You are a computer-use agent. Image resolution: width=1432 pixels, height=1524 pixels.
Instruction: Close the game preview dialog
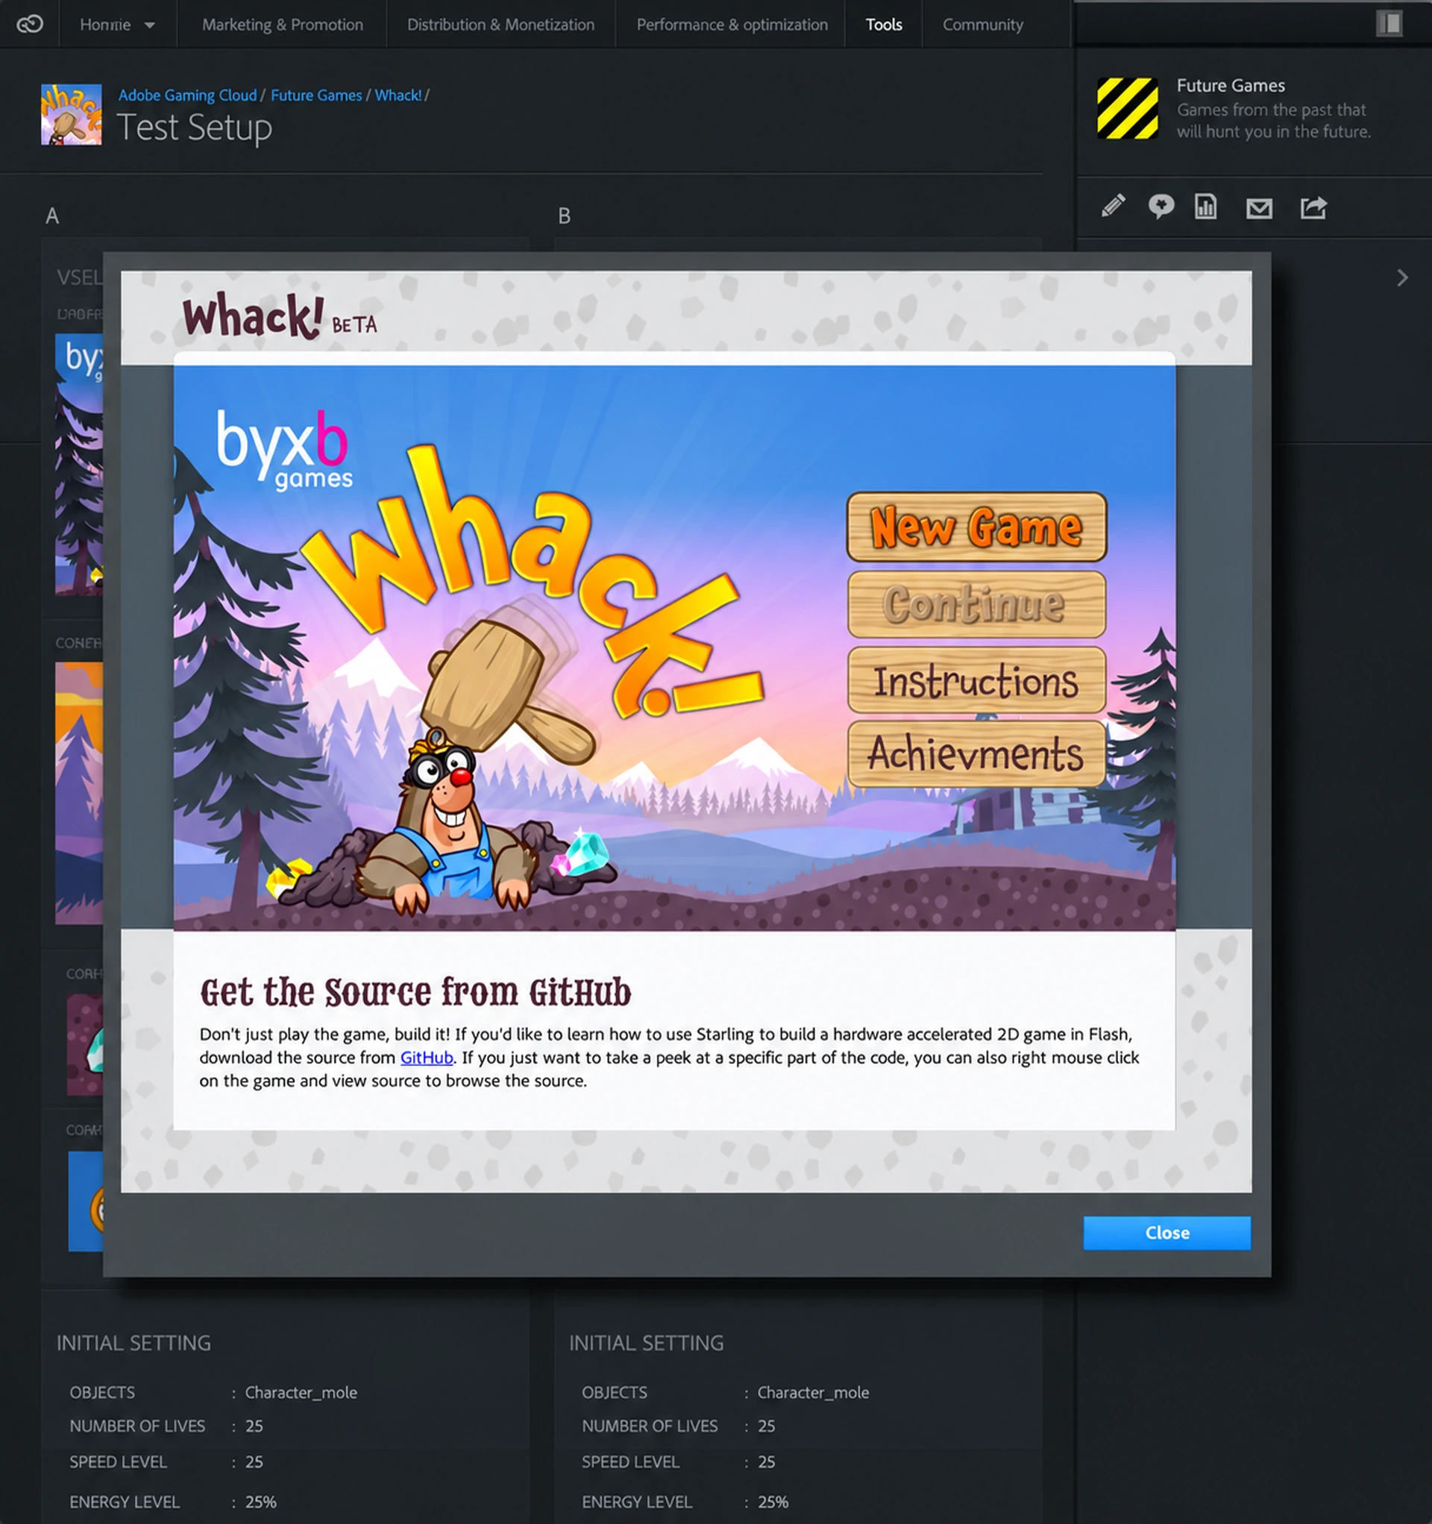pos(1166,1232)
